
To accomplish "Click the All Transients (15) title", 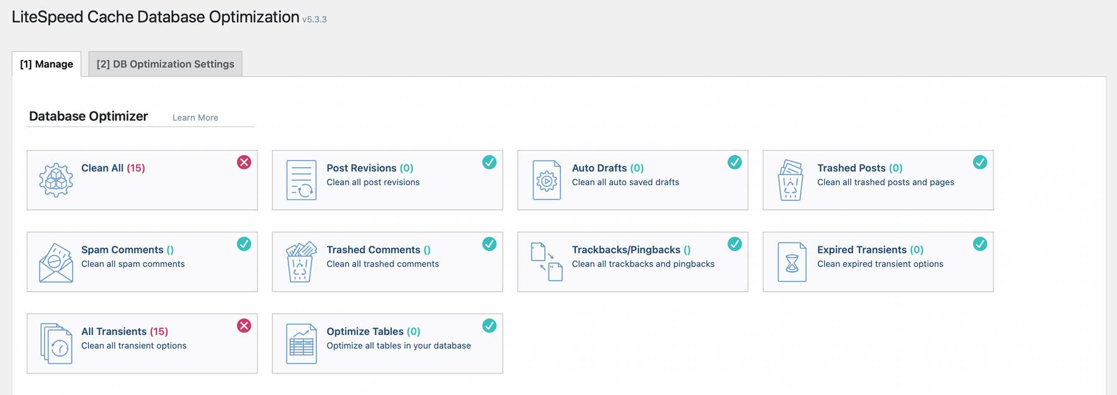I will pyautogui.click(x=125, y=332).
